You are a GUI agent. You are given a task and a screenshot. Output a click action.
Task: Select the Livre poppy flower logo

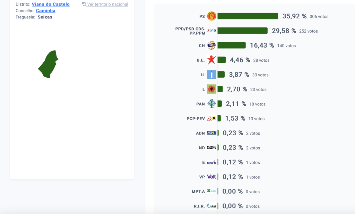212,89
